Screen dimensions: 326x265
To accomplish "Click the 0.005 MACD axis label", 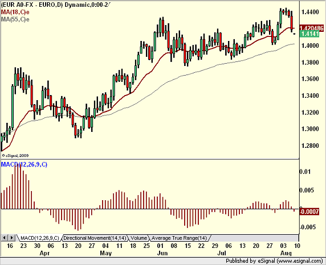I will coord(307,191).
